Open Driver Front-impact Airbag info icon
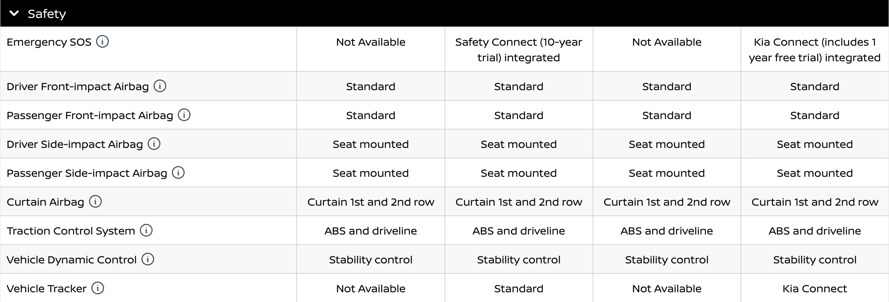Screen dimensions: 889x302 (160, 86)
